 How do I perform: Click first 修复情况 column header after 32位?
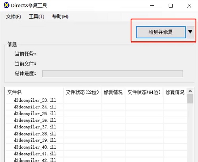tap(113, 92)
